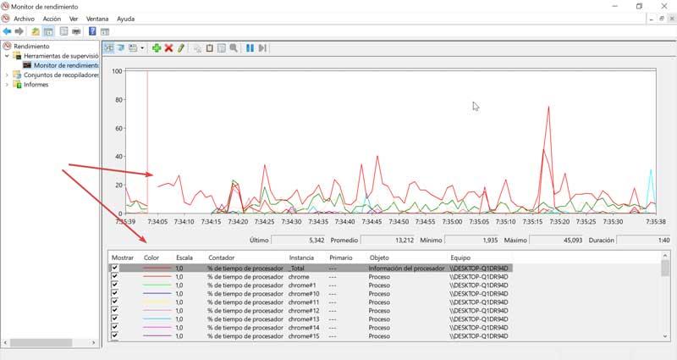Click the Copy properties icon
Viewport: 677px width, 360px height.
point(197,48)
